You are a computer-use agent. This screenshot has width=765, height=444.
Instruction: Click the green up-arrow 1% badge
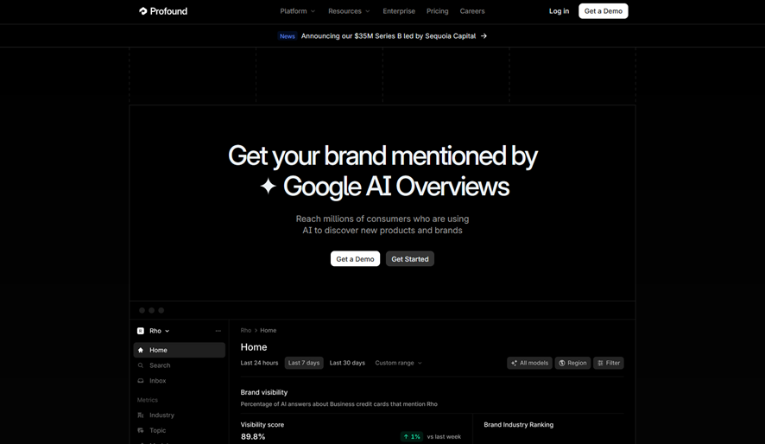pyautogui.click(x=412, y=437)
